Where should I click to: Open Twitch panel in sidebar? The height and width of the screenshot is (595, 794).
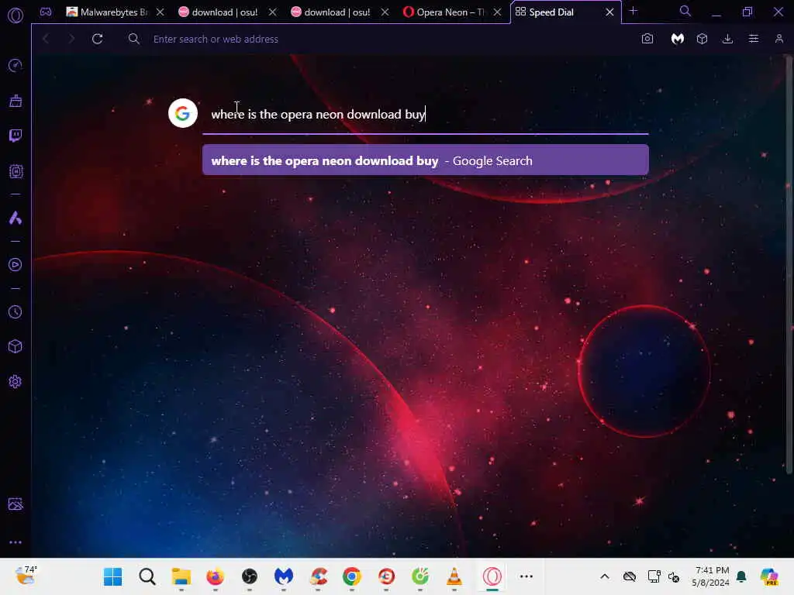click(16, 136)
